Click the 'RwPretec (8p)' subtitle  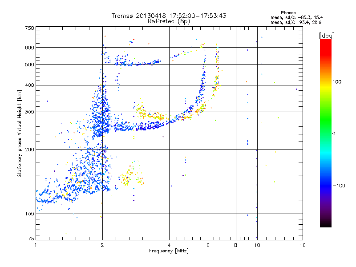click(x=169, y=21)
